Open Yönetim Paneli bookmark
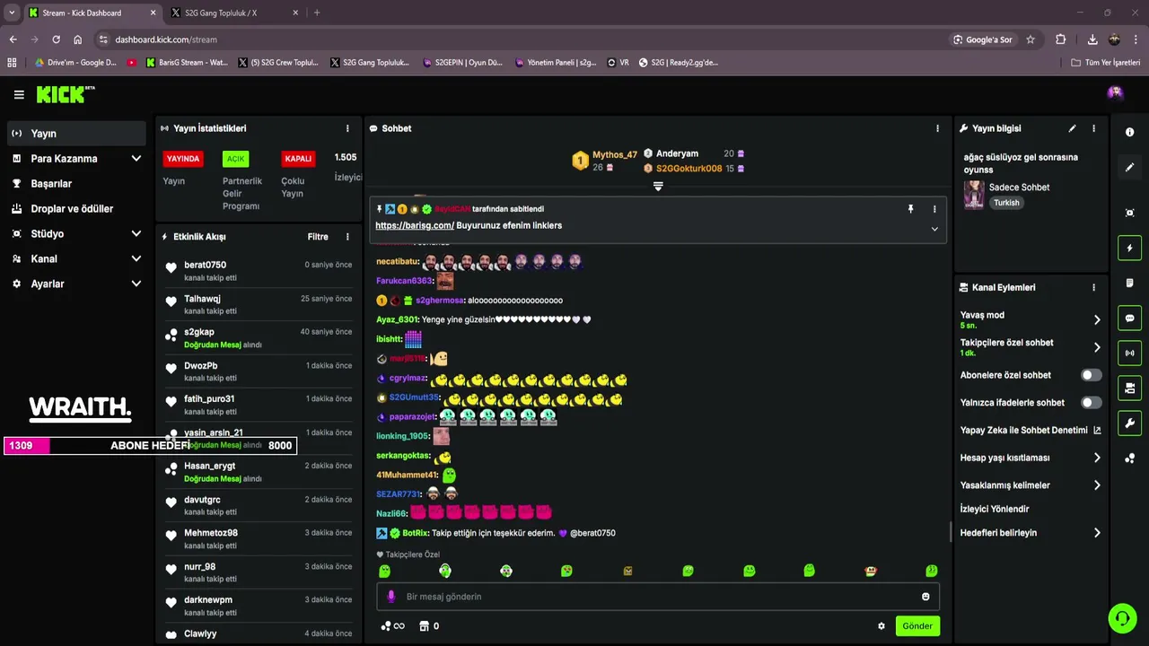This screenshot has width=1149, height=646. pyautogui.click(x=556, y=63)
